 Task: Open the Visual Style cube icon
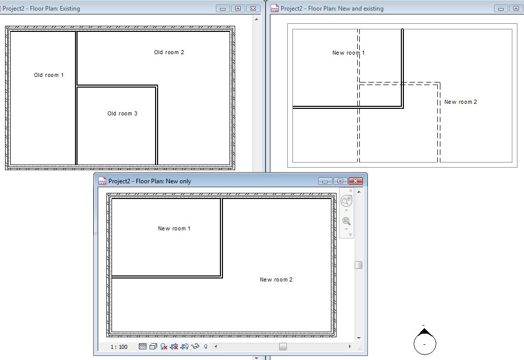tap(153, 347)
